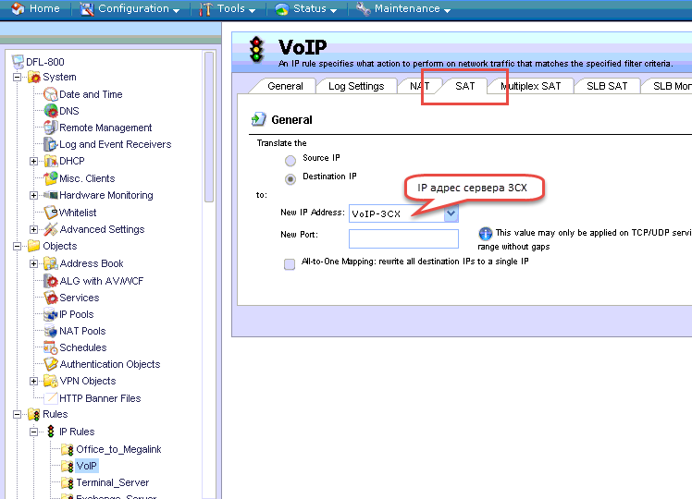Image resolution: width=692 pixels, height=499 pixels.
Task: Open the Office_to_Megalink rule label
Action: pyautogui.click(x=118, y=449)
